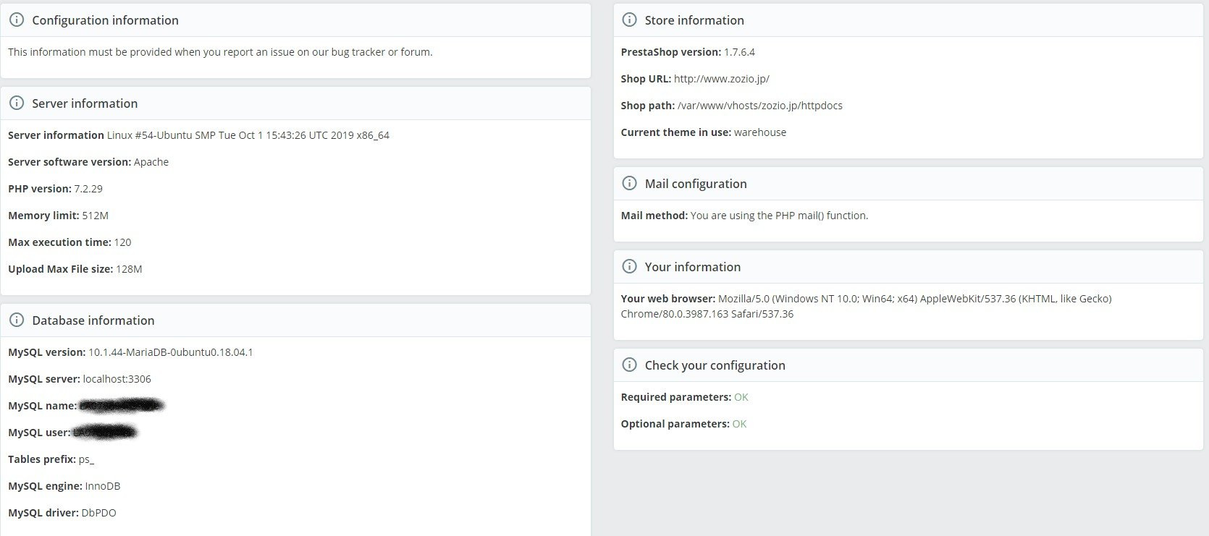Click the PHP version value 7.2.29

(x=88, y=189)
